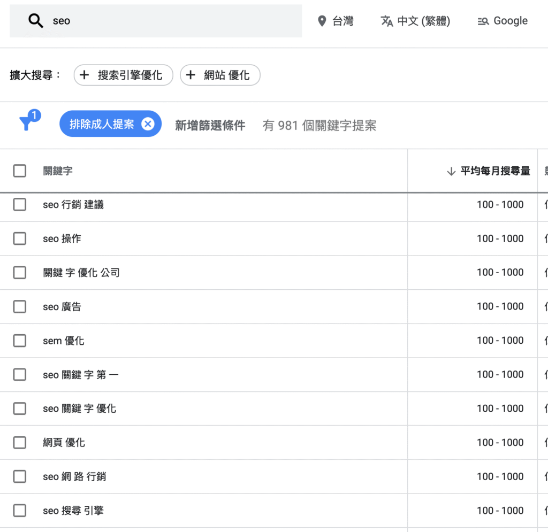Click the plus icon on 搜索引擎優化 chip

coord(84,75)
